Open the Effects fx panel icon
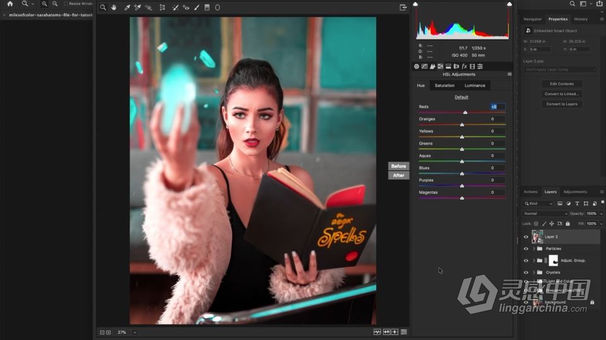Viewport: 606px width, 340px height. click(x=464, y=66)
